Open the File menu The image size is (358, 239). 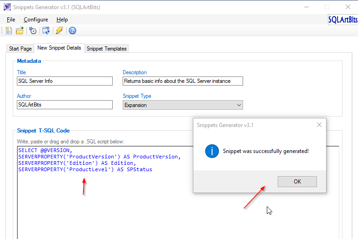pyautogui.click(x=11, y=20)
